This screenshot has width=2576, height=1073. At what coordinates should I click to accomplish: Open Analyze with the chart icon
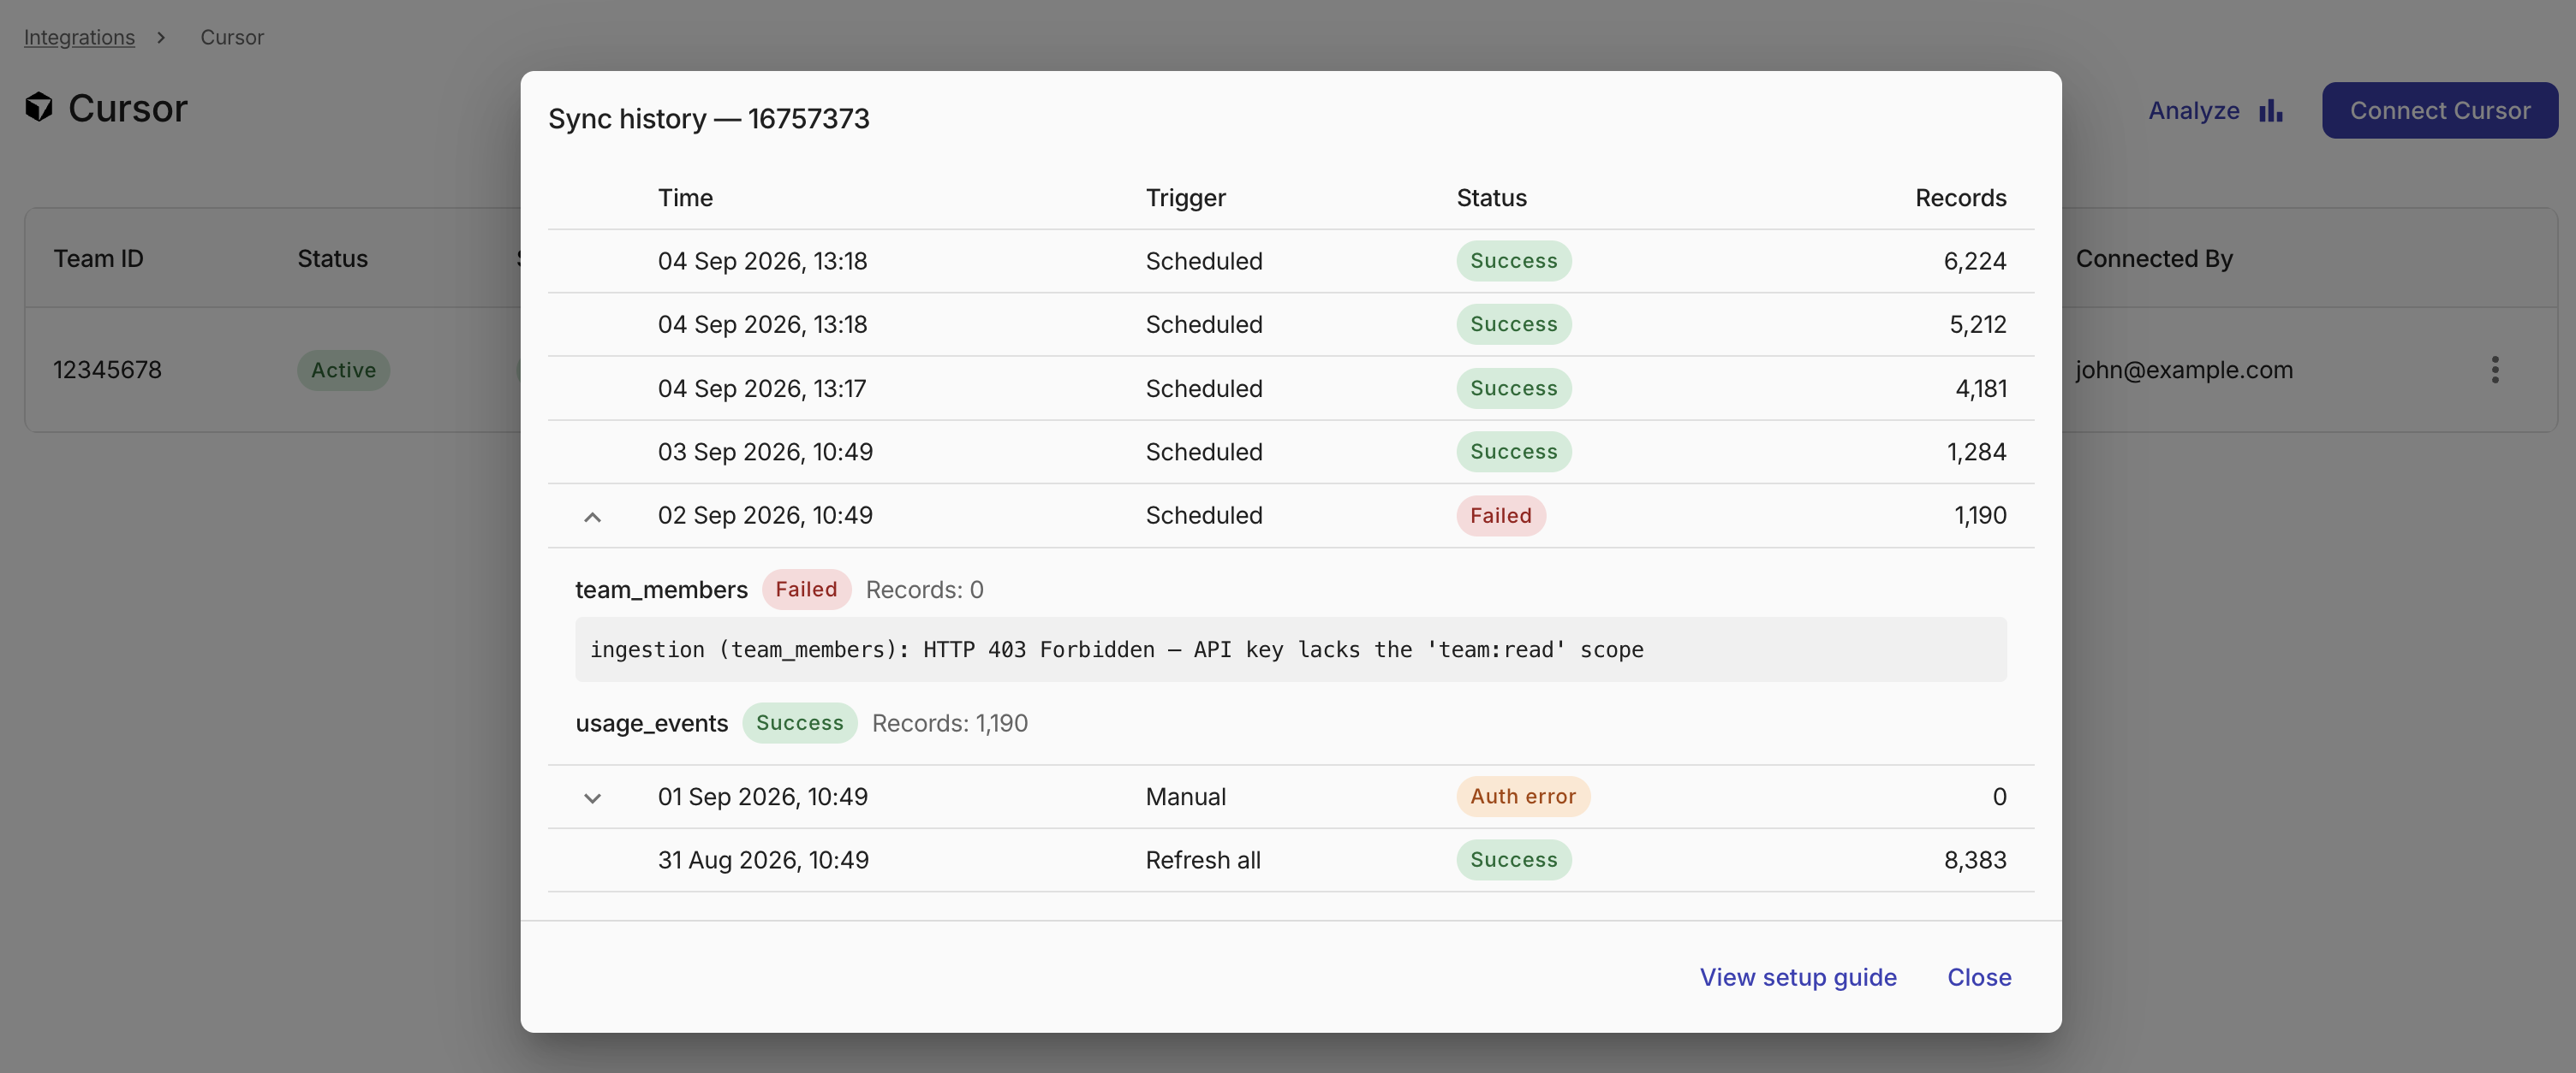click(2216, 110)
